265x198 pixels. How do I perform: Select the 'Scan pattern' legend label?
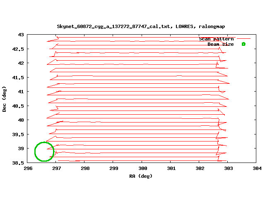pos(216,39)
